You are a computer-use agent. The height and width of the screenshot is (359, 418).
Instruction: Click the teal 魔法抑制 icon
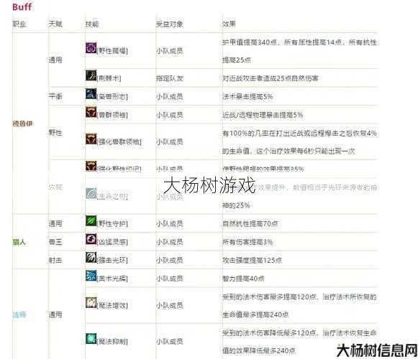click(x=91, y=339)
